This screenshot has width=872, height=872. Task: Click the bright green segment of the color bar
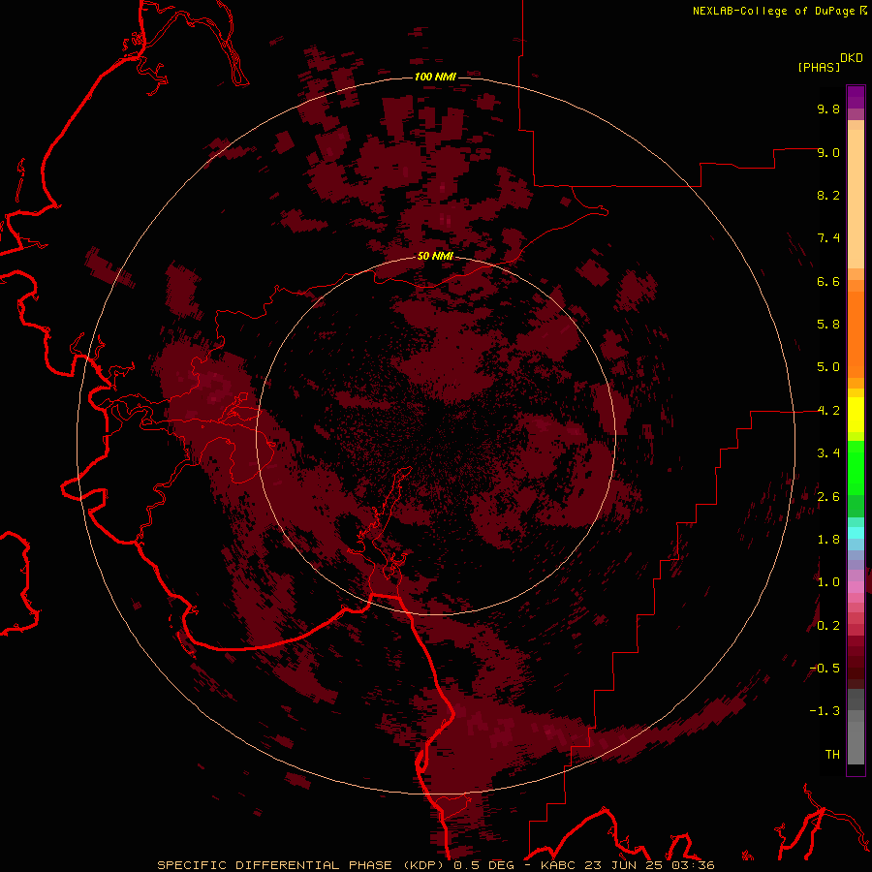[856, 467]
